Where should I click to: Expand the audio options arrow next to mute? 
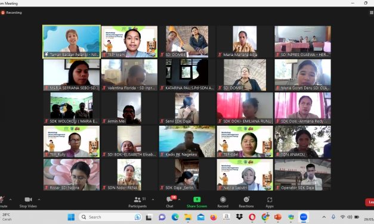click(10, 200)
